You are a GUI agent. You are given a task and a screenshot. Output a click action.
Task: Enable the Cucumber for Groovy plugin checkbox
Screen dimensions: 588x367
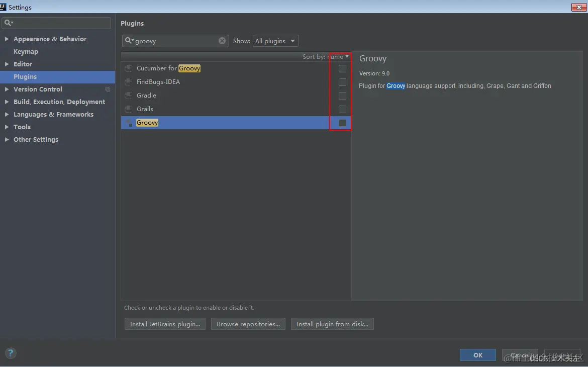[x=342, y=68]
